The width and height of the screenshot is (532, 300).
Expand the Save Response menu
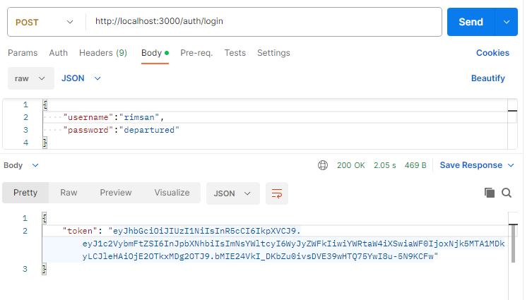click(477, 165)
